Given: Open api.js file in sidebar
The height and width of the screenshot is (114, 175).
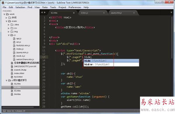Looking at the screenshot, I should pyautogui.click(x=19, y=39).
